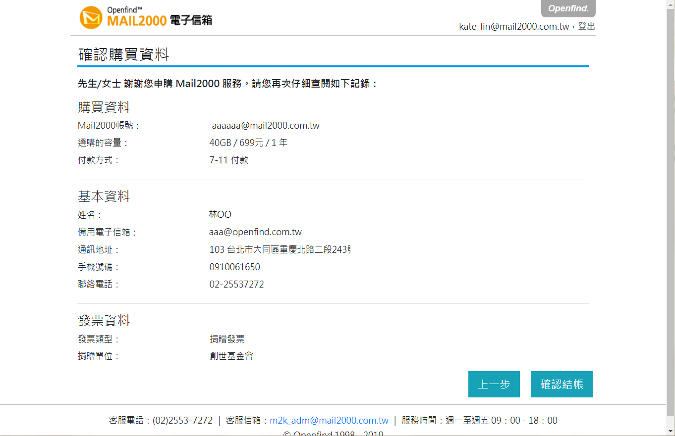Click the 基本資料 section heading

[x=104, y=196]
